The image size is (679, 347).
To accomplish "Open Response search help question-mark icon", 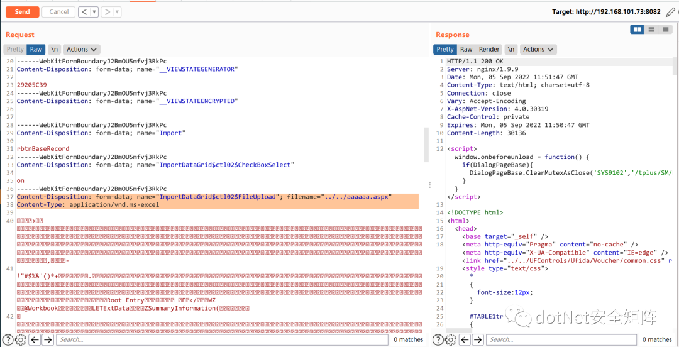I will pos(439,339).
